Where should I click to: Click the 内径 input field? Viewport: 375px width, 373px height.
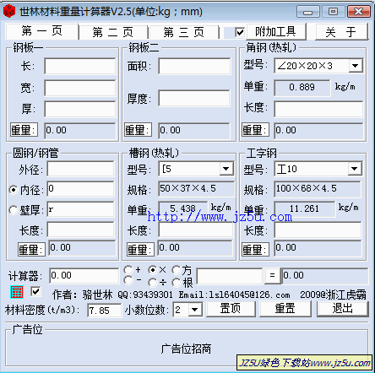point(80,189)
